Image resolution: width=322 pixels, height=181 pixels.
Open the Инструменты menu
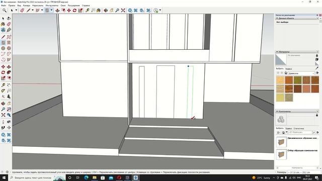[52, 6]
